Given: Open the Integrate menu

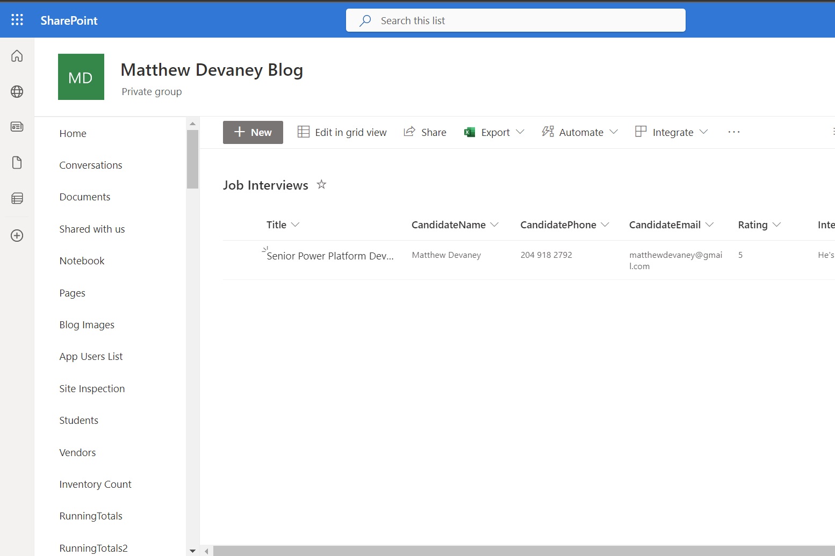Looking at the screenshot, I should click(671, 132).
